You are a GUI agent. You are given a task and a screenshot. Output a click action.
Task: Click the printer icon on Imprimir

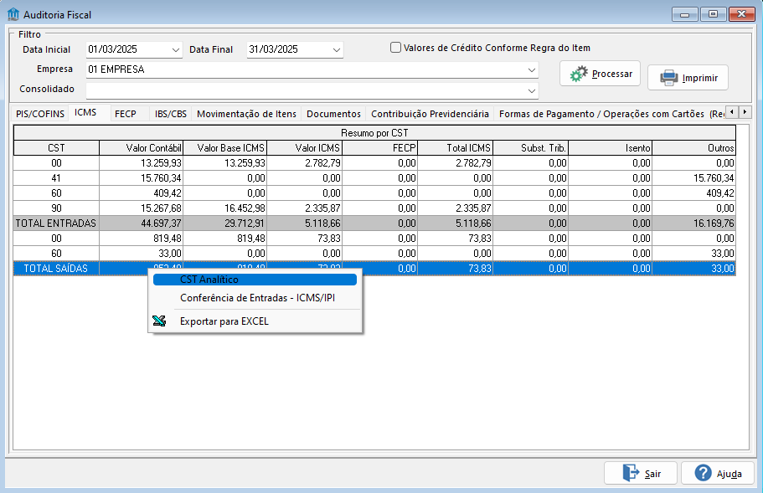coord(669,78)
